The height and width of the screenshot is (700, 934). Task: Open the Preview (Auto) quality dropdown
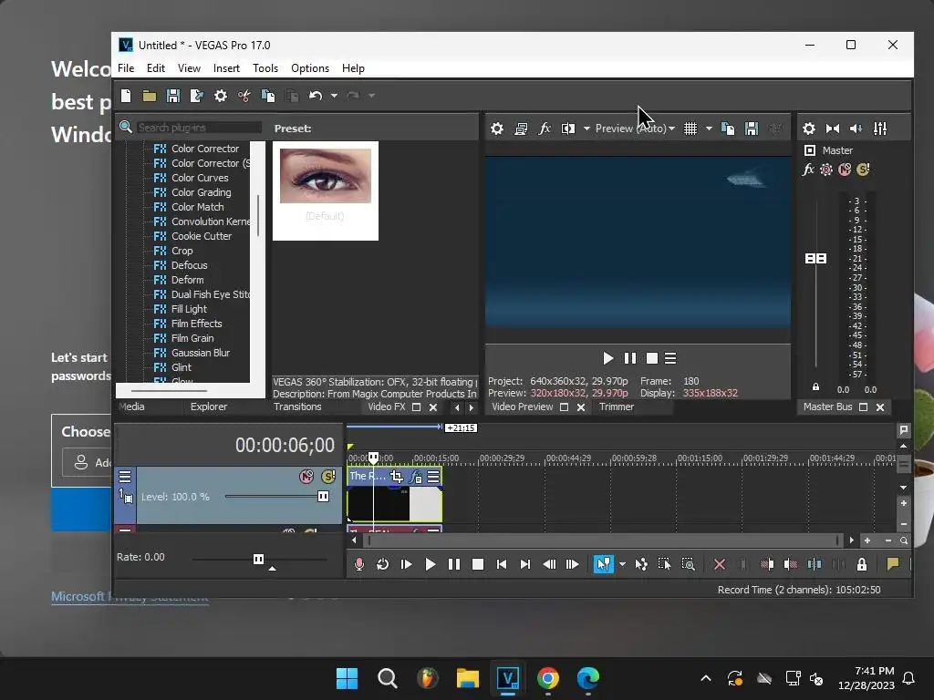click(635, 129)
